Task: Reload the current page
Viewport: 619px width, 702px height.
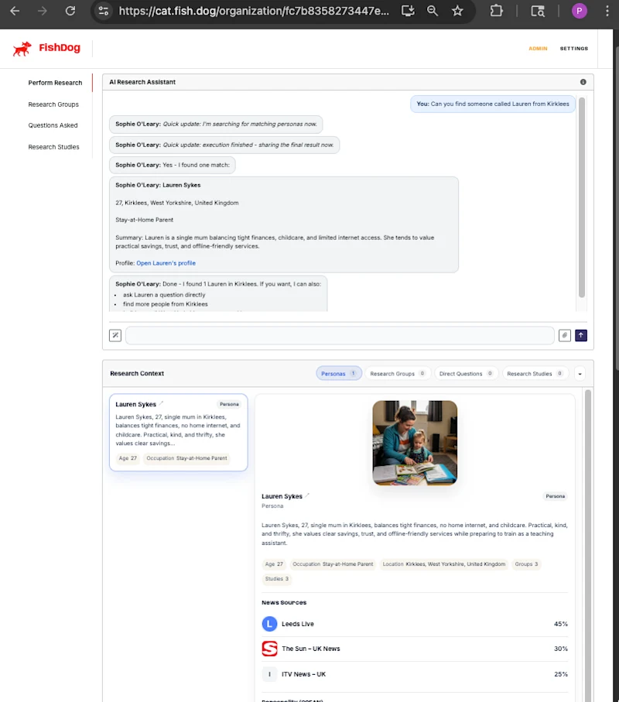Action: click(x=70, y=11)
